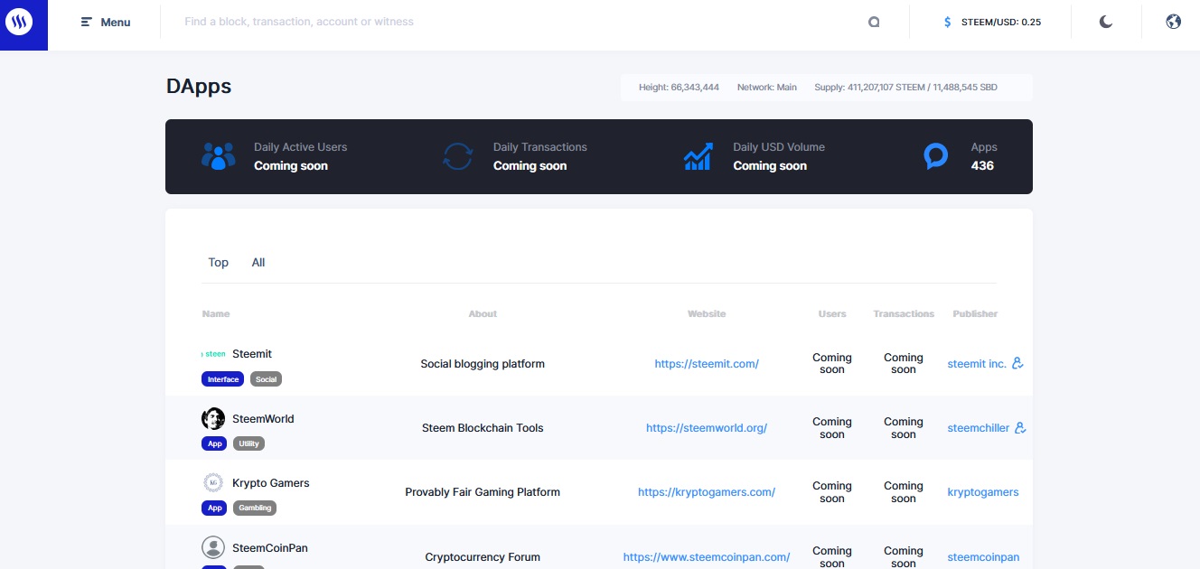Open the https://www.steemcoinpan.com/ link

click(707, 557)
